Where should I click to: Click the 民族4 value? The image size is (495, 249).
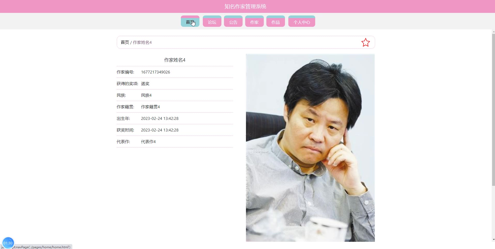(146, 95)
